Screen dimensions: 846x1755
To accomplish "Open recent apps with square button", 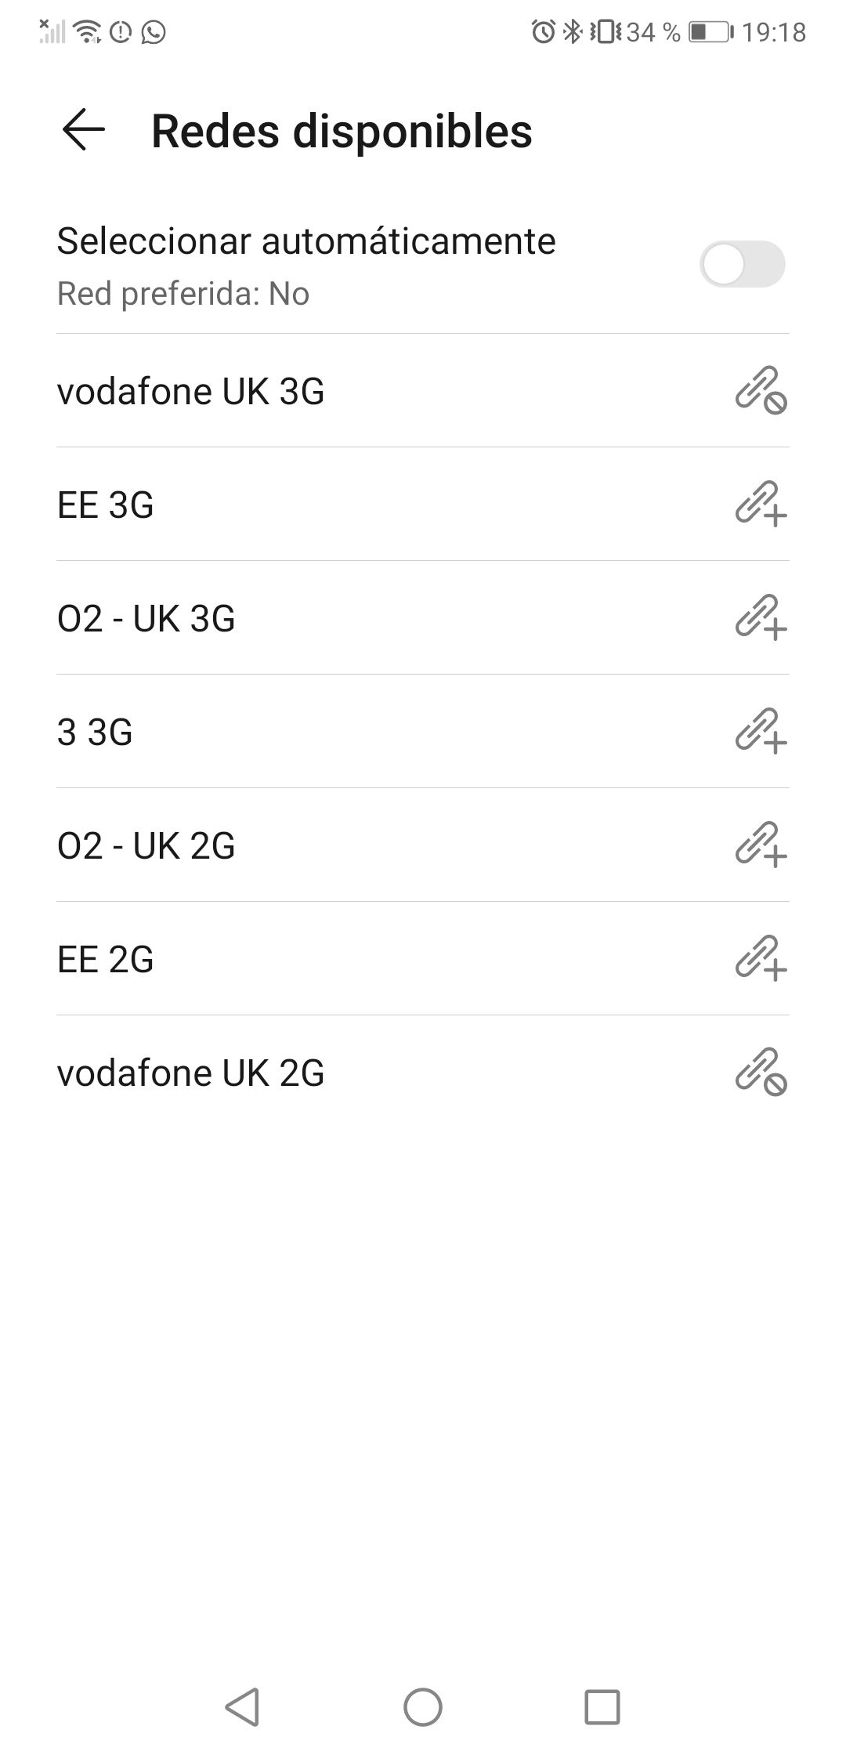I will tap(602, 1706).
